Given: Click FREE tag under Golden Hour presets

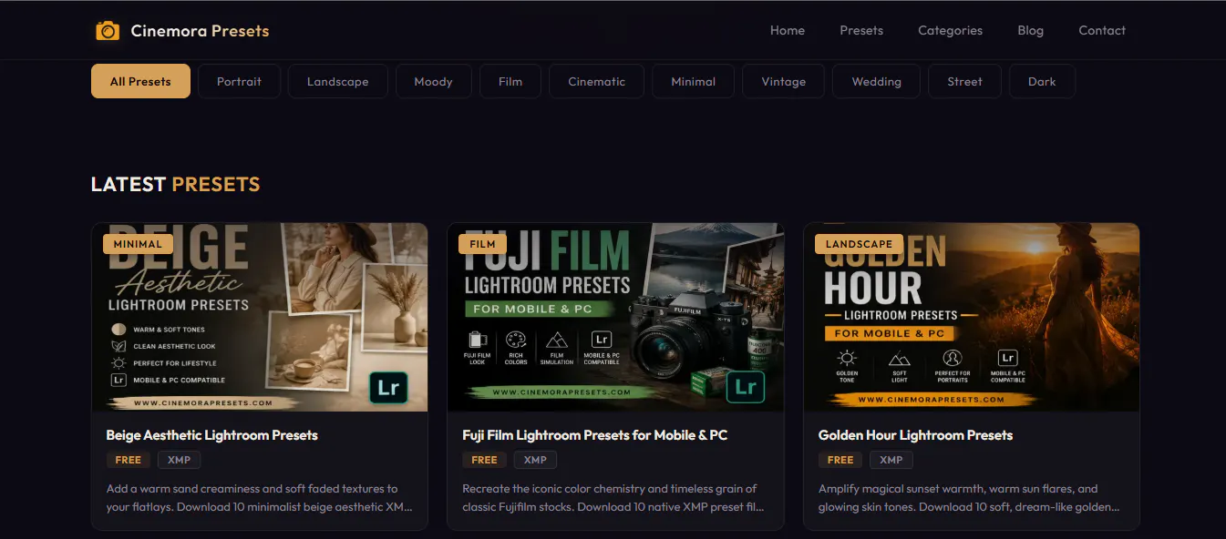Looking at the screenshot, I should (840, 460).
